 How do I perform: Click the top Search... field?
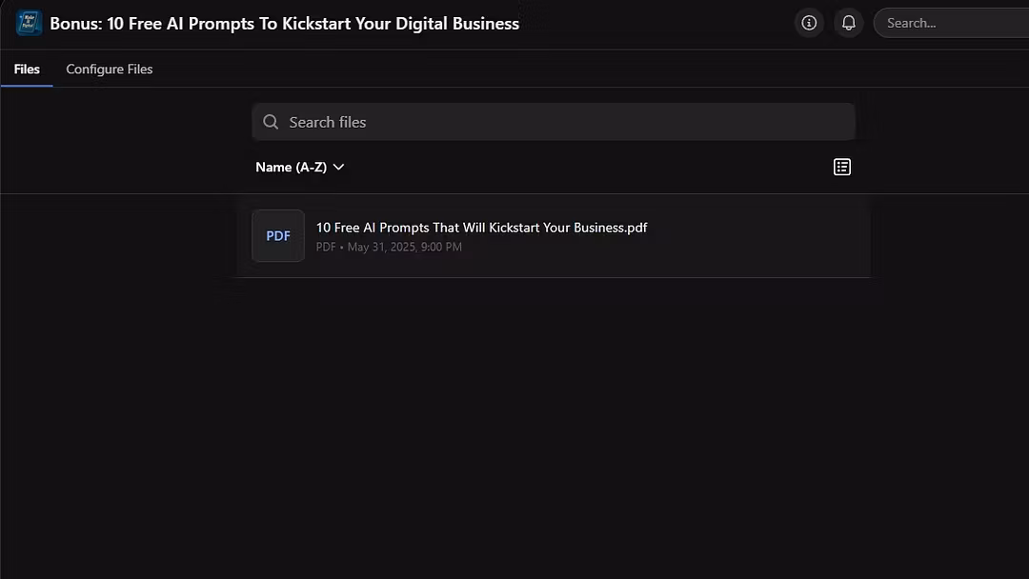952,23
